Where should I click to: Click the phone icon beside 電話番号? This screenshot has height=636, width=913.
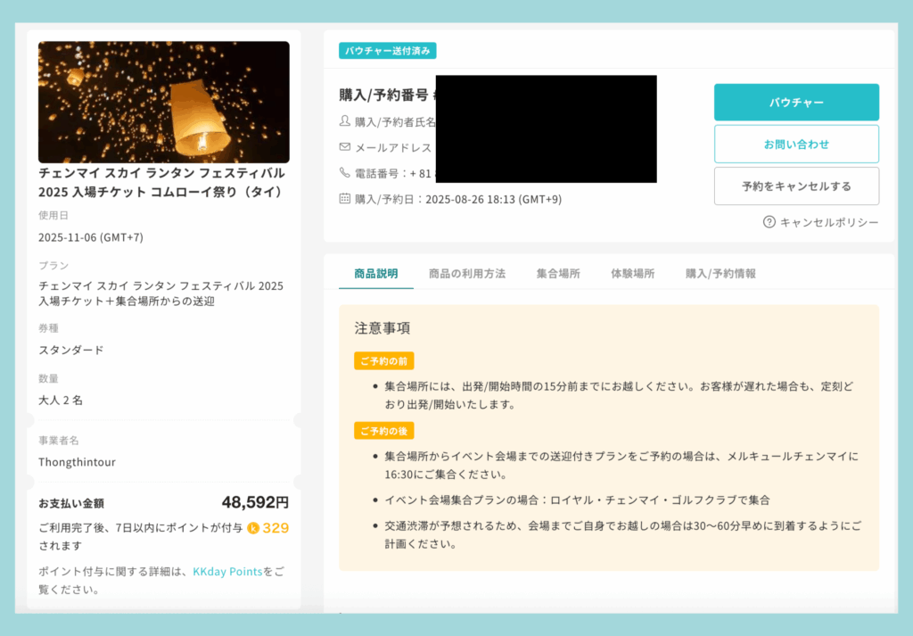click(345, 173)
